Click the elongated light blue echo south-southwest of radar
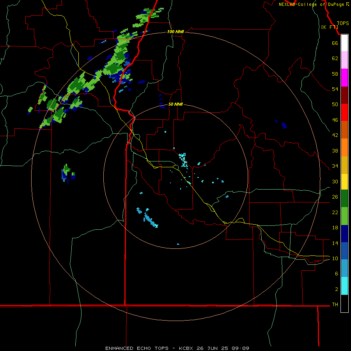This screenshot has width=351, height=351. tap(151, 220)
